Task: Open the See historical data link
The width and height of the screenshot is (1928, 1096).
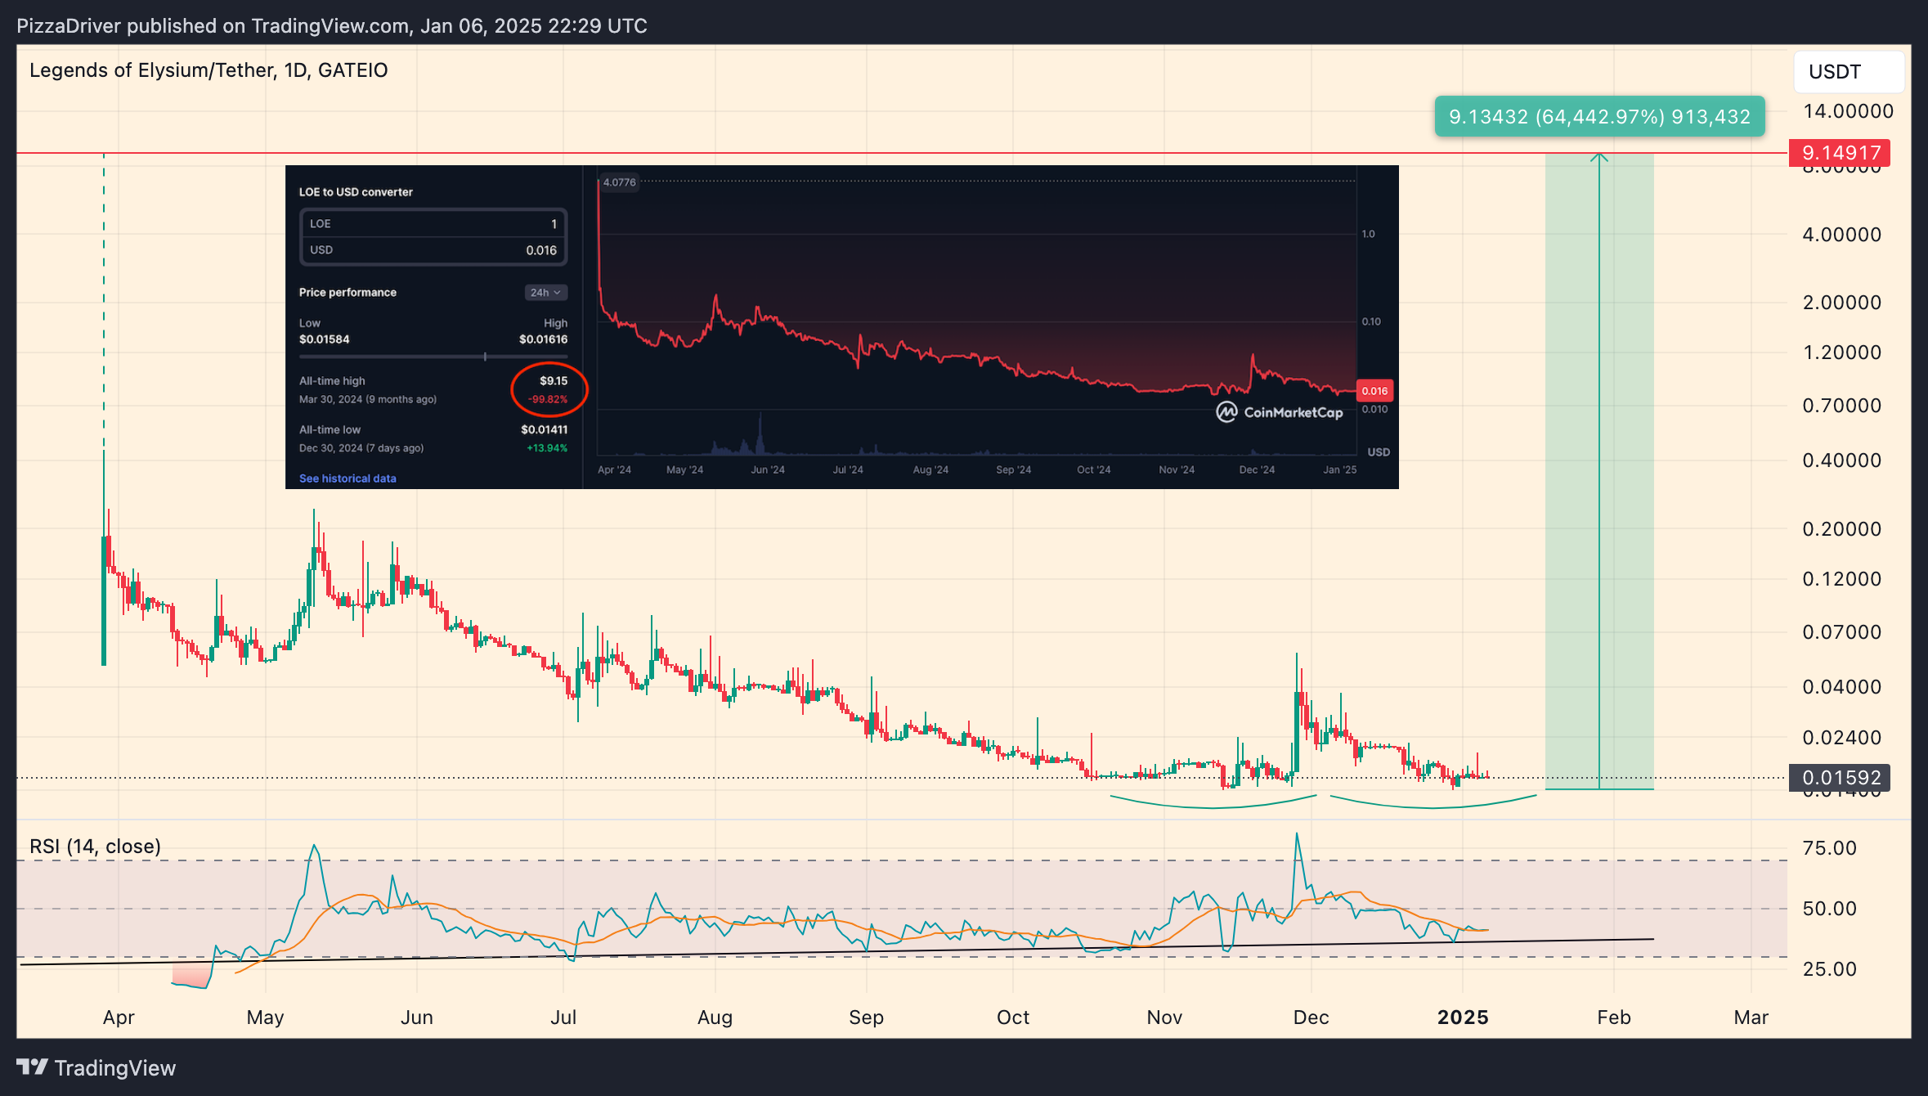Action: tap(347, 478)
